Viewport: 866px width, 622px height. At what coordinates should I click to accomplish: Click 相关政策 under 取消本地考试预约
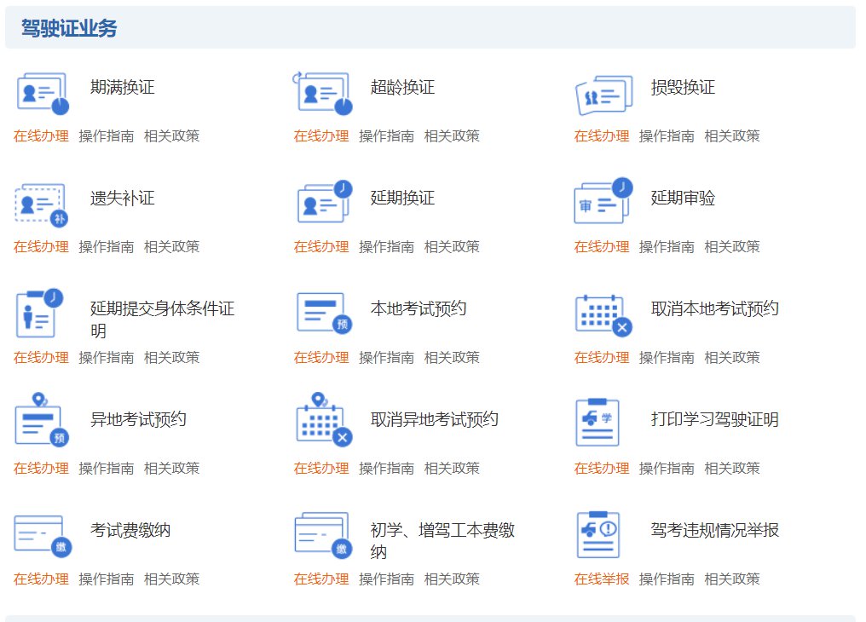click(x=732, y=358)
